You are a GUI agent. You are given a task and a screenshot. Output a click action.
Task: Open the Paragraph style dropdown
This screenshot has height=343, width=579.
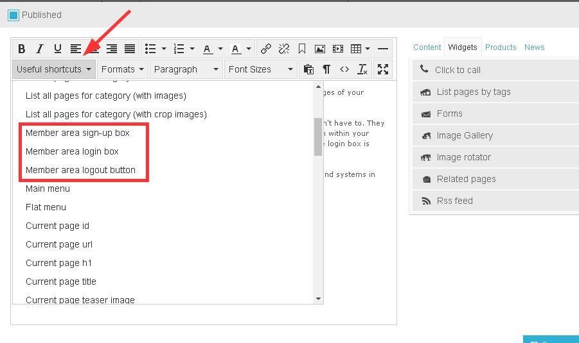coord(186,69)
